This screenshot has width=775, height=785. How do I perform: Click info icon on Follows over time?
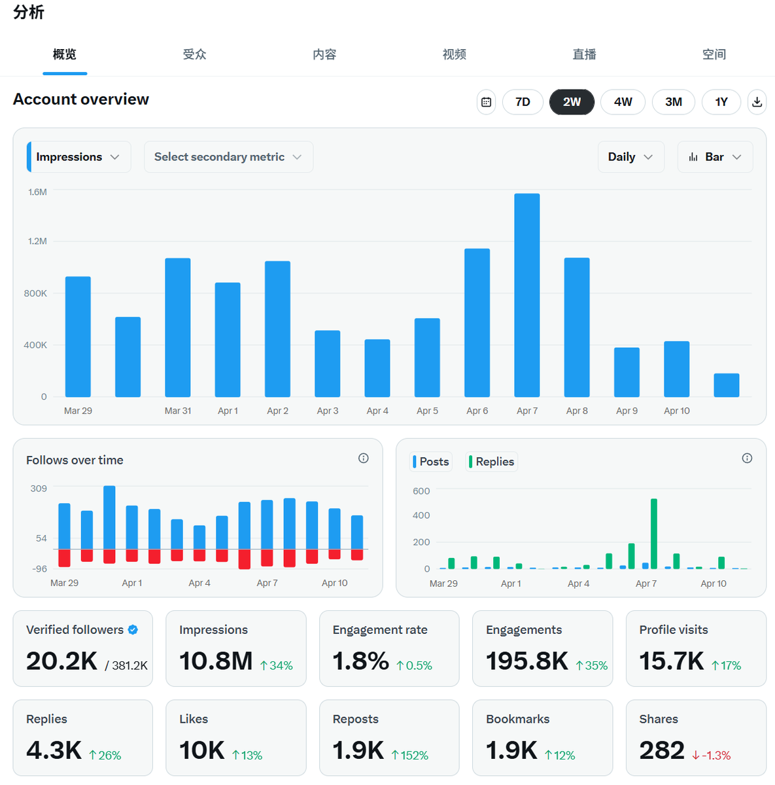[x=364, y=459]
